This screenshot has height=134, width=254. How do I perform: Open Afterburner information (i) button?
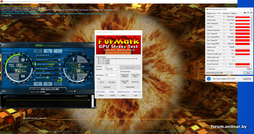coord(58,51)
